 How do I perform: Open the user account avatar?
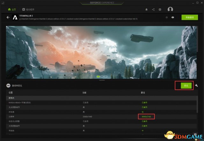170,9
